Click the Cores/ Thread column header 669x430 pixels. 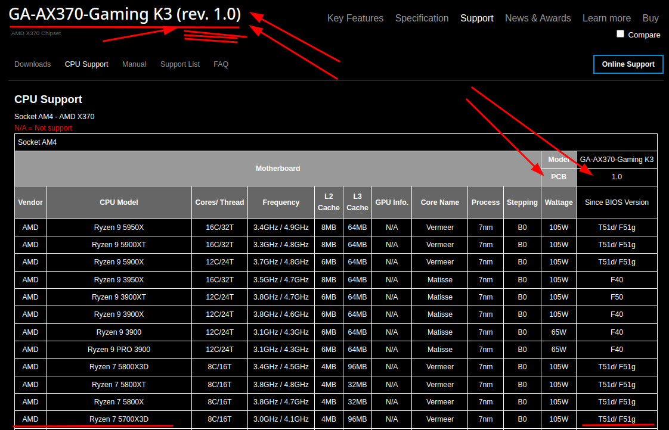219,202
